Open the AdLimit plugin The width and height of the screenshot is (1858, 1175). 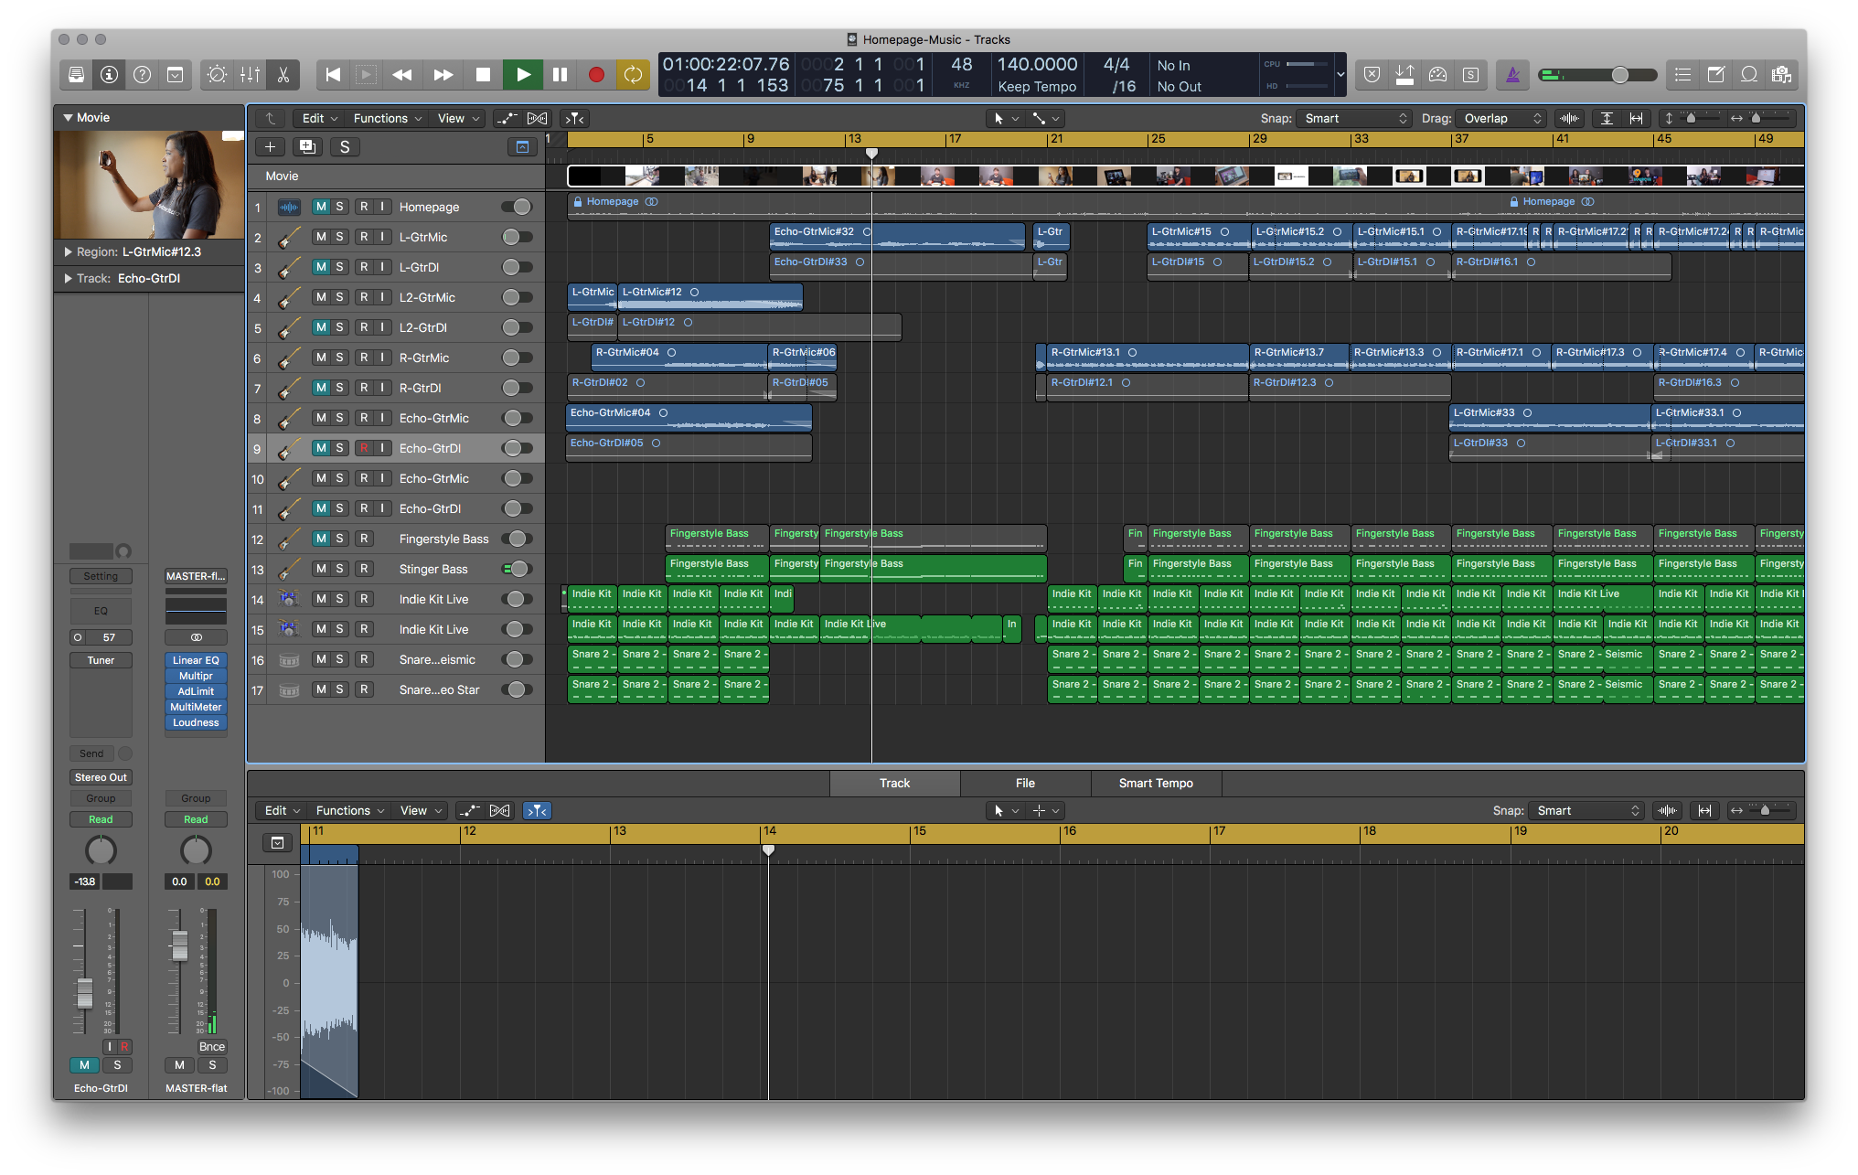(x=196, y=691)
